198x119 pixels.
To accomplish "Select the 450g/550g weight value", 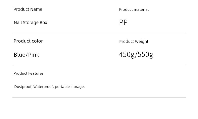I will click(136, 55).
